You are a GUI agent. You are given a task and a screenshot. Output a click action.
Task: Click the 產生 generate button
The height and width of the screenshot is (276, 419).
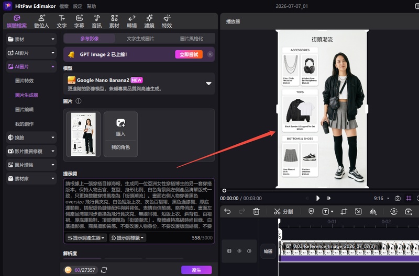tap(196, 270)
